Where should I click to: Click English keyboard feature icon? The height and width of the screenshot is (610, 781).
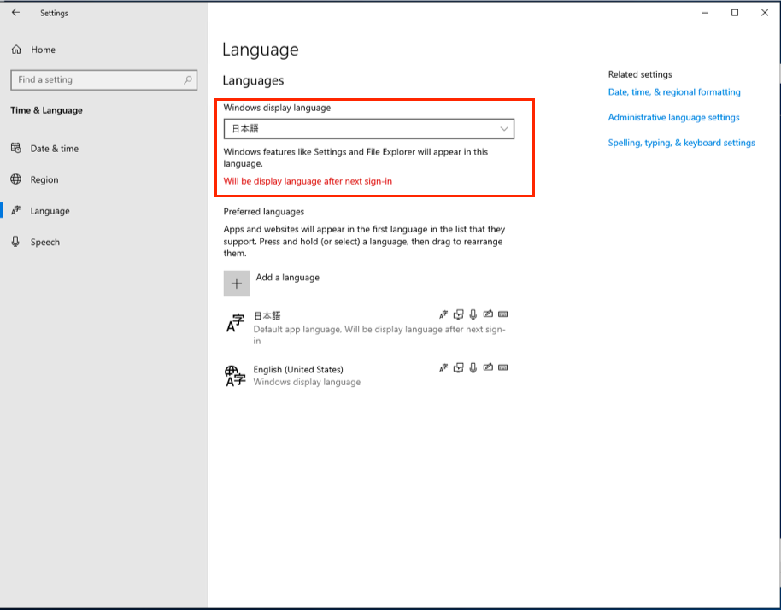(503, 368)
